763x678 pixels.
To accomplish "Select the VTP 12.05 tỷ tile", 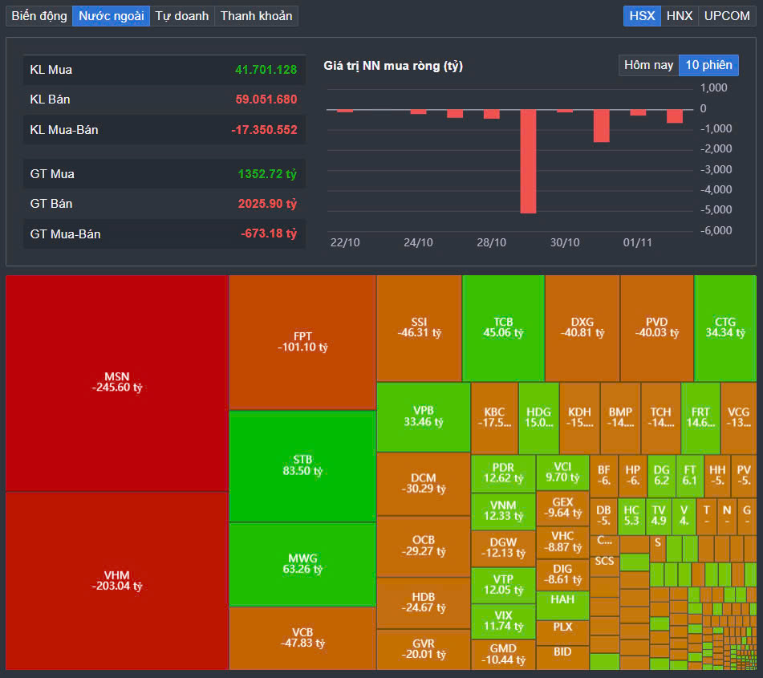I will click(503, 586).
